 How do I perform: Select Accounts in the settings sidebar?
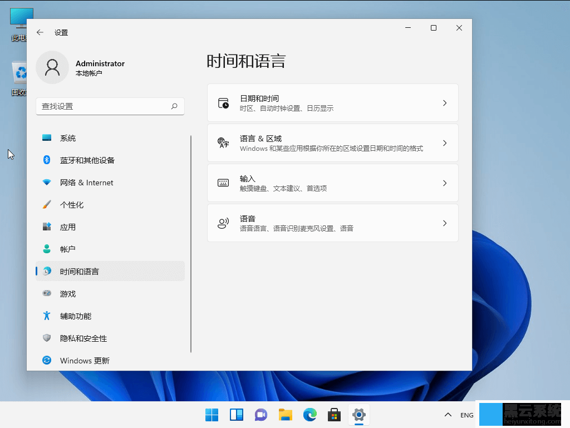[x=67, y=249]
